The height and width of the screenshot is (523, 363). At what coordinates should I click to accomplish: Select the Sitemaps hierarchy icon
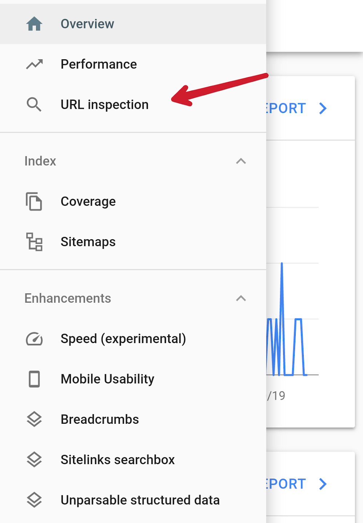pyautogui.click(x=34, y=242)
